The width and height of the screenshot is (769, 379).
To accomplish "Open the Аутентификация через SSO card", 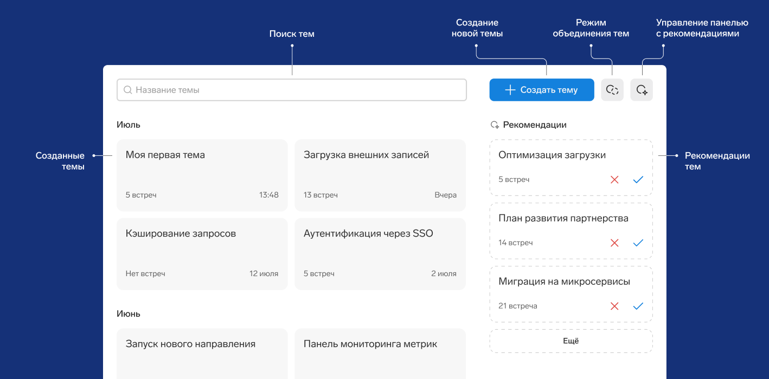I will tap(380, 254).
